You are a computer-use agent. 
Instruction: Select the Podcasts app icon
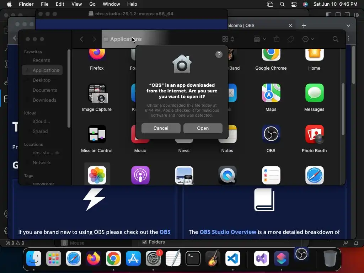tap(140, 175)
